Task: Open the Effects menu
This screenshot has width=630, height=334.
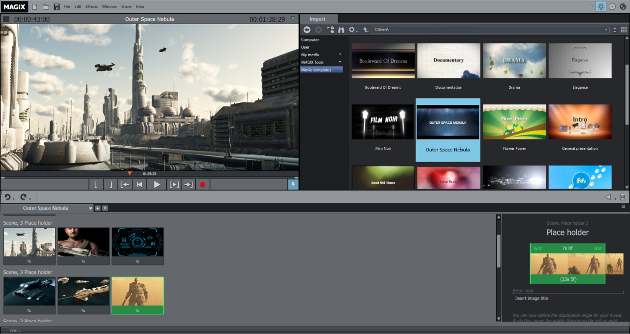Action: pyautogui.click(x=92, y=6)
